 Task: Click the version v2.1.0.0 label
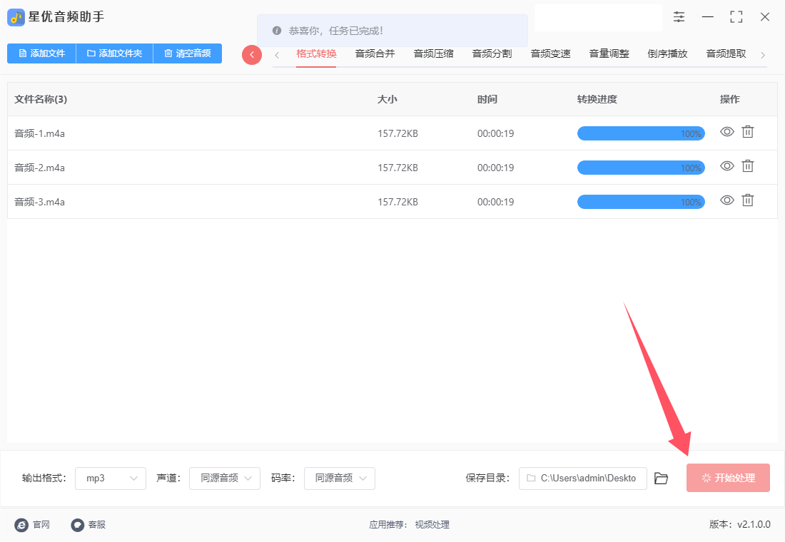coord(740,524)
